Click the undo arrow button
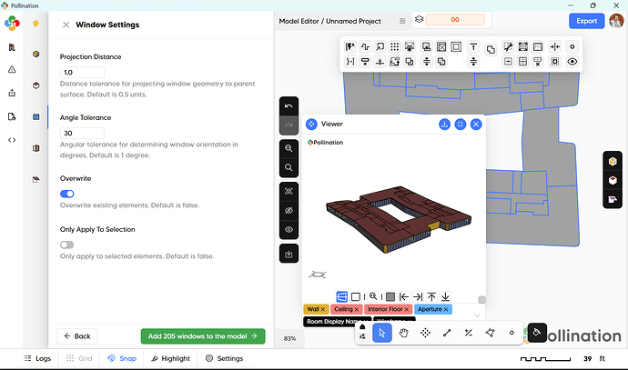The height and width of the screenshot is (370, 628). (289, 105)
